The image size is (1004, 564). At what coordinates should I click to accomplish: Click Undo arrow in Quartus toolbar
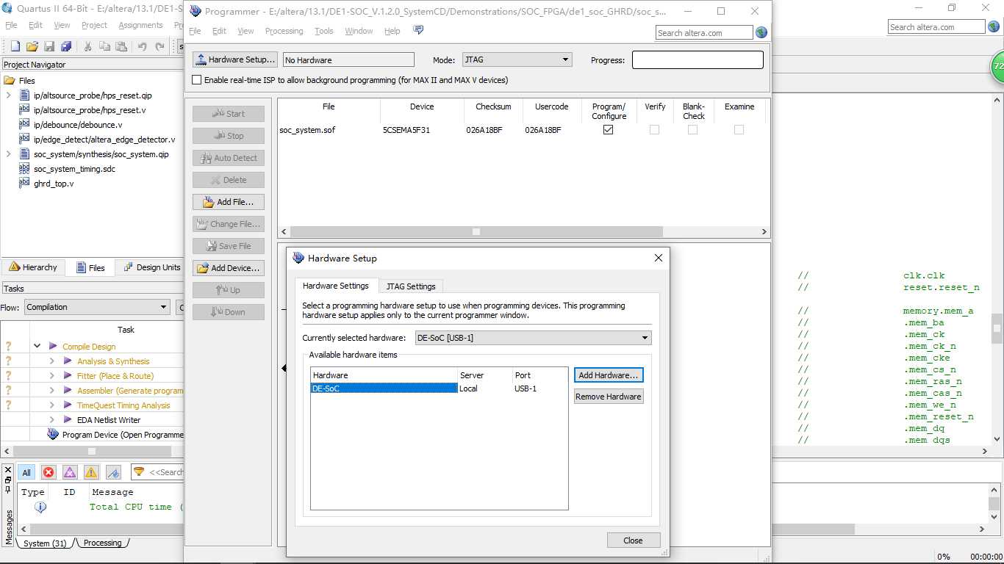tap(143, 46)
